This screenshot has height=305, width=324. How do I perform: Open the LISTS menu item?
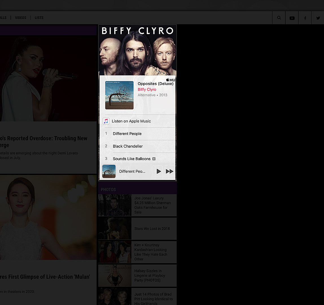point(39,18)
